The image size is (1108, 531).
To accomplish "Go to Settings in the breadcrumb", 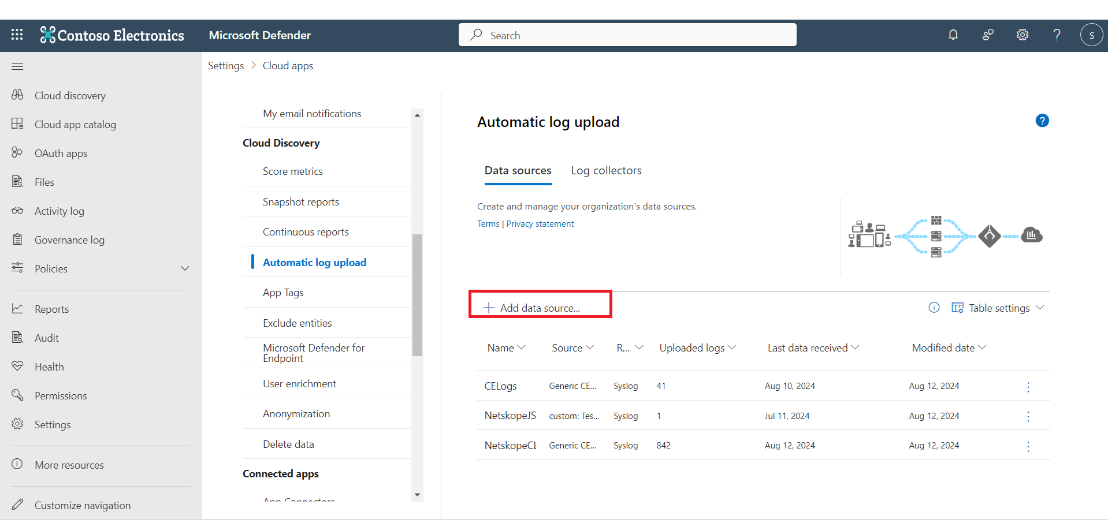I will [x=226, y=66].
